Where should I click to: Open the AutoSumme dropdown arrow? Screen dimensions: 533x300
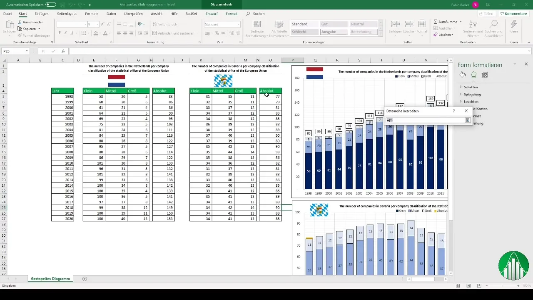click(460, 22)
